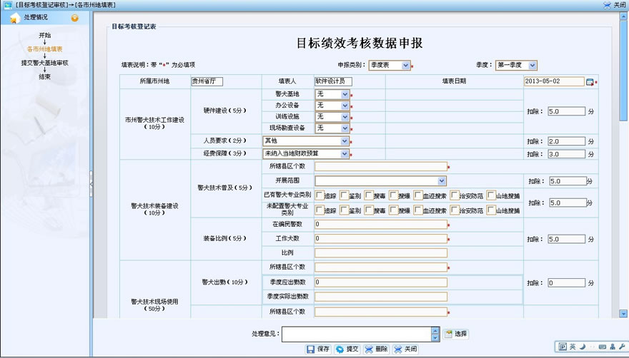The height and width of the screenshot is (358, 629).
Task: Click the star icon next to 处理情况
Action: coord(15,18)
